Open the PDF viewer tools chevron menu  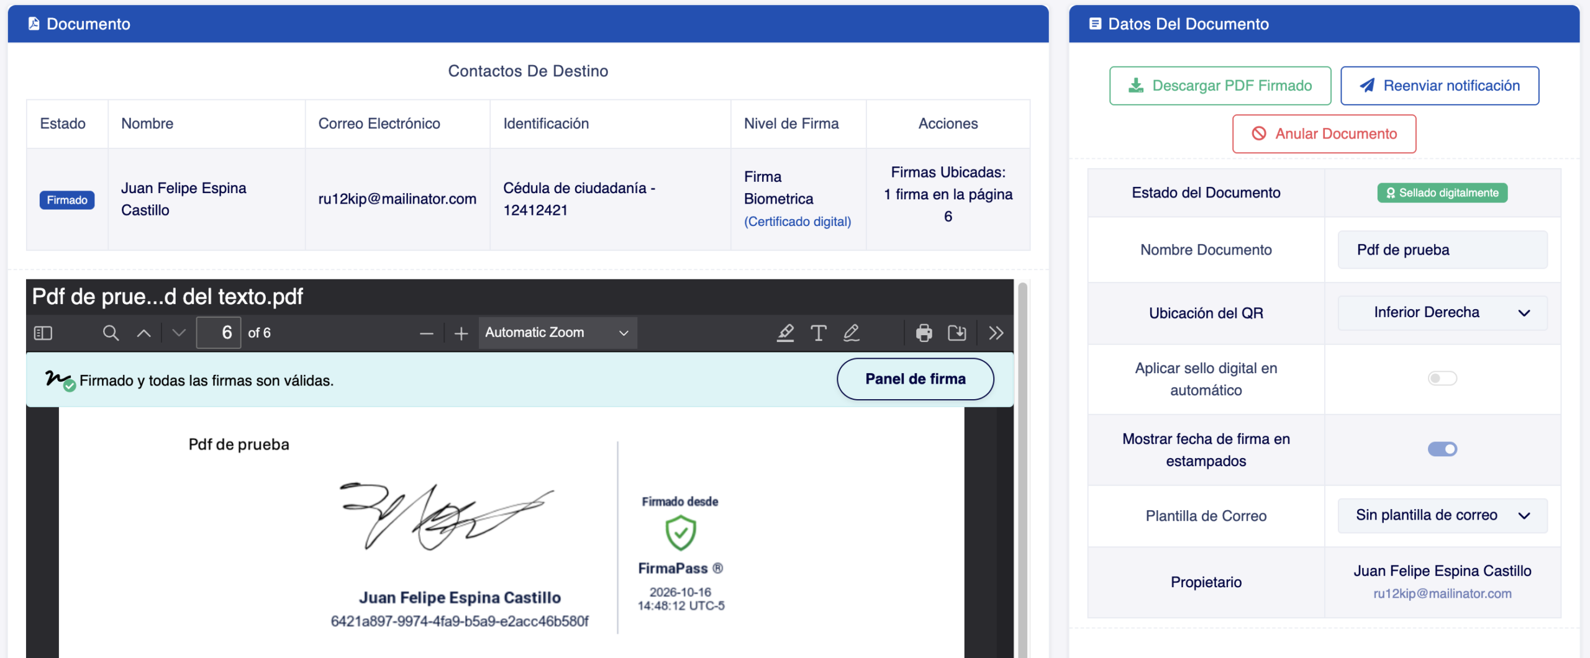click(996, 333)
